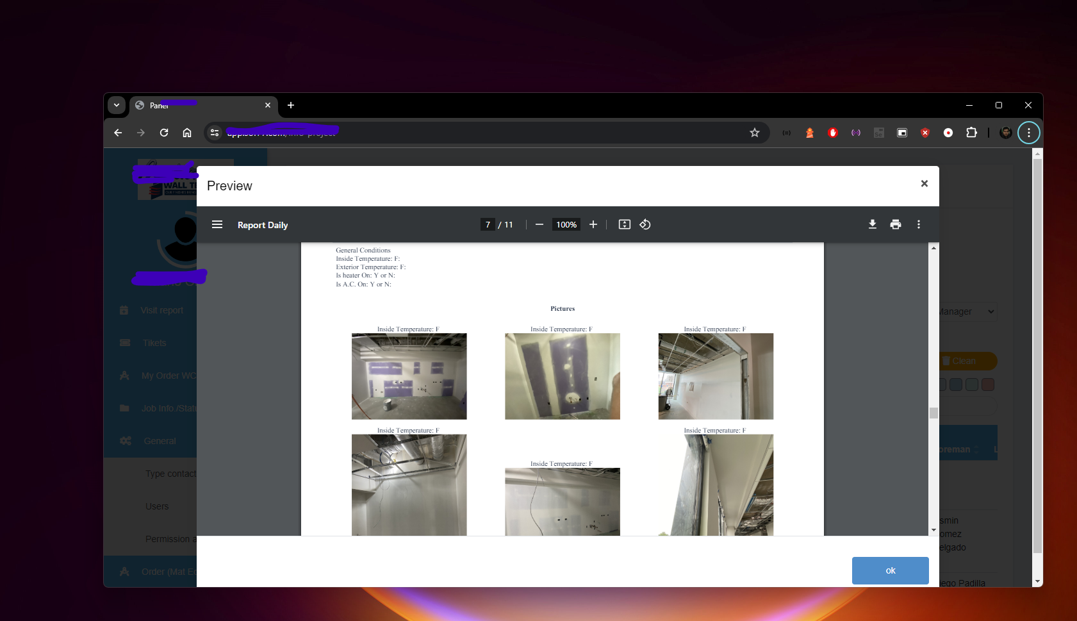The height and width of the screenshot is (621, 1077).
Task: Download the Report Daily PDF
Action: (x=872, y=224)
